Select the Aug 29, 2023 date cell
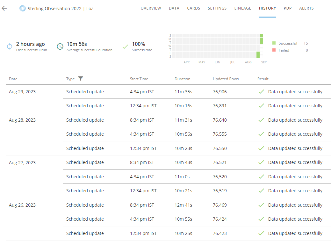331x241 pixels. 22,92
